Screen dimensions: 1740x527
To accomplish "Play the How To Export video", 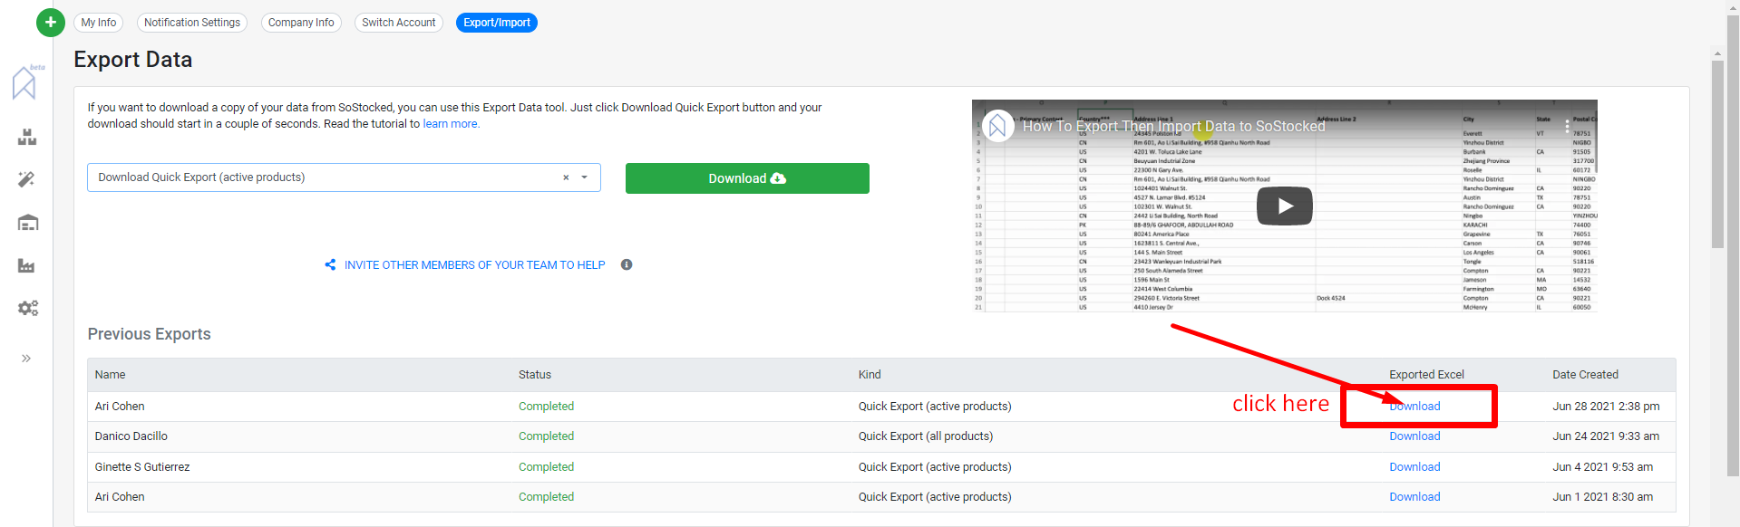I will 1284,206.
